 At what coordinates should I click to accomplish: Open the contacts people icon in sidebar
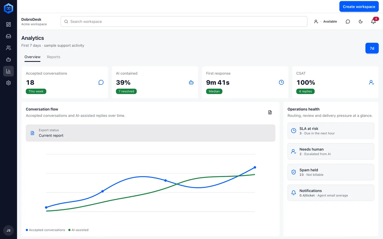[8, 48]
